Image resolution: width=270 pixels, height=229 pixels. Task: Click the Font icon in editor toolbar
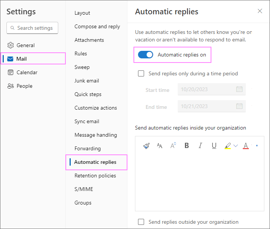160,146
